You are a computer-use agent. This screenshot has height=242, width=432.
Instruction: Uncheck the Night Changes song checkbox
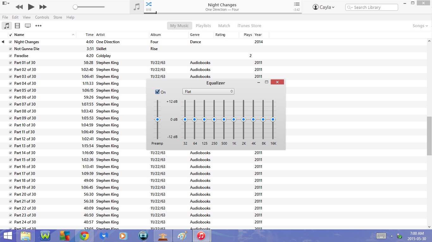click(10, 42)
